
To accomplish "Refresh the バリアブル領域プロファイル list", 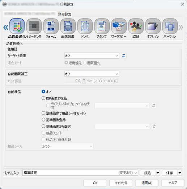I will [x=154, y=106].
